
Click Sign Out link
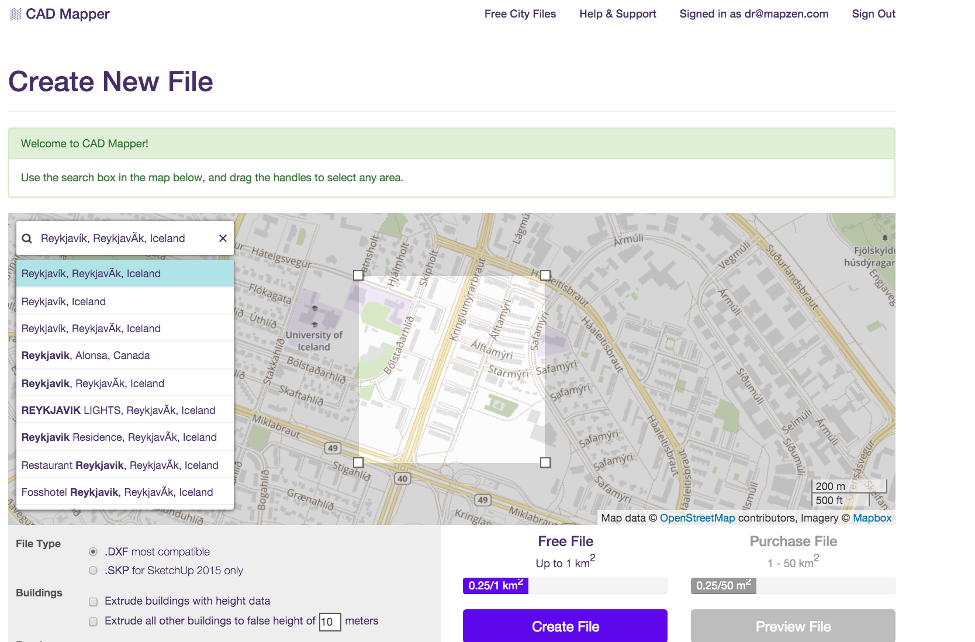[873, 14]
